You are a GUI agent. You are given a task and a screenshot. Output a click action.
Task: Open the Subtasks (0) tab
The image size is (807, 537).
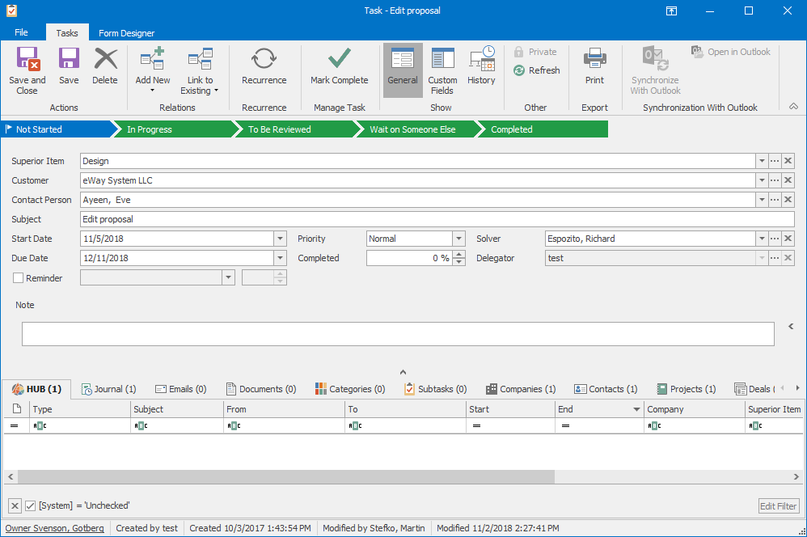(435, 389)
